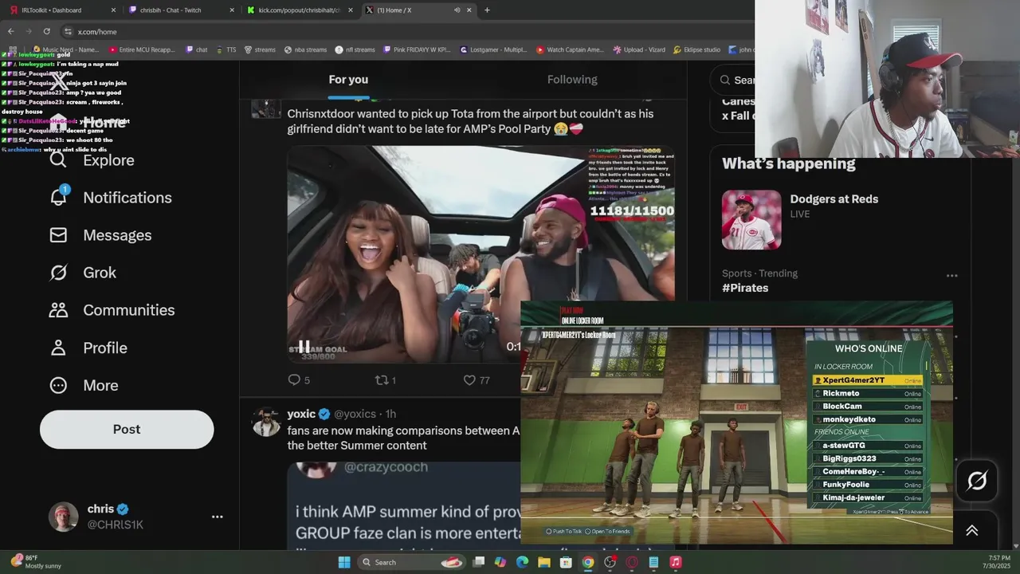
Task: Close the IRLToolkit Dashboard tab
Action: [113, 10]
